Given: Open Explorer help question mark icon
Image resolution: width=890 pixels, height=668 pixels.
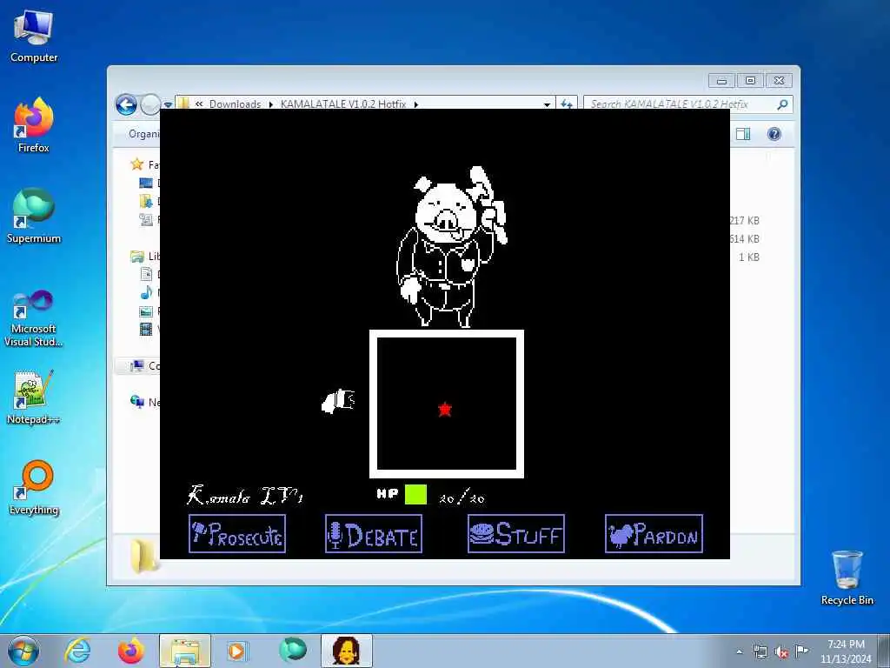Looking at the screenshot, I should pyautogui.click(x=774, y=134).
